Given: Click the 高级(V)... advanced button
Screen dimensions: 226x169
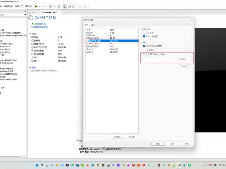Looking at the screenshot, I should [x=185, y=66].
